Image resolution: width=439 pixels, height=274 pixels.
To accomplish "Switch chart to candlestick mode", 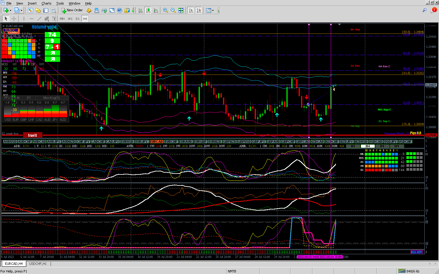I will coord(148,10).
